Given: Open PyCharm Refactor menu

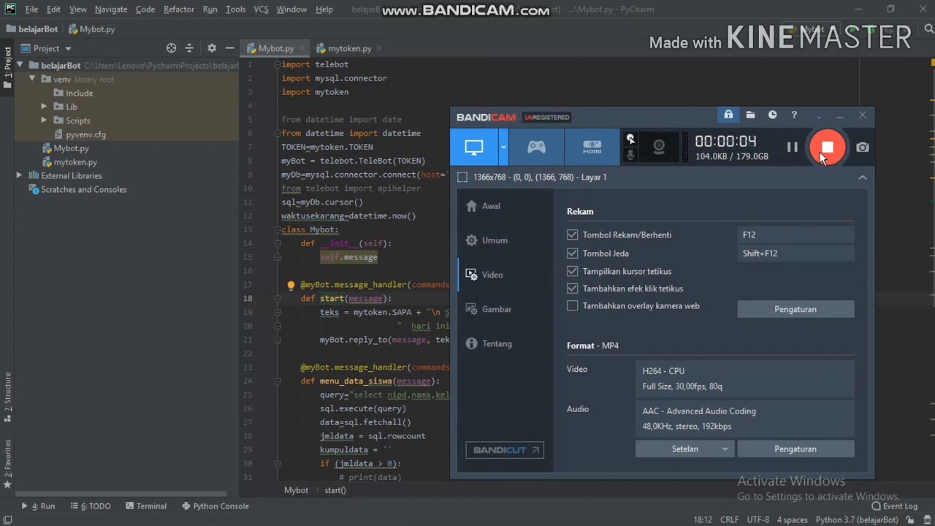Looking at the screenshot, I should click(x=179, y=9).
